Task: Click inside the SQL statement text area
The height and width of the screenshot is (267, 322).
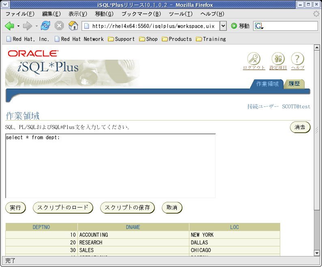Action: point(110,166)
